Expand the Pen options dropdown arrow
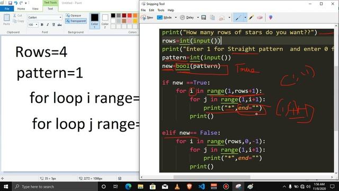This screenshot has width=339, height=191. 245,18
